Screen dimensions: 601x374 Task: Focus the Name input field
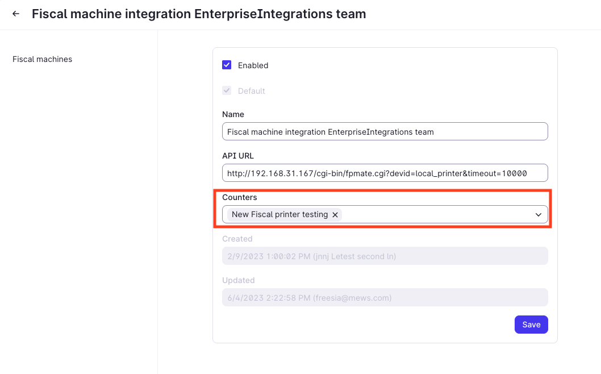[x=385, y=131]
